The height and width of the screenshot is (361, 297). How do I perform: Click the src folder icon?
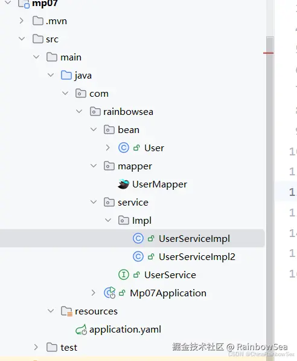[x=38, y=39]
